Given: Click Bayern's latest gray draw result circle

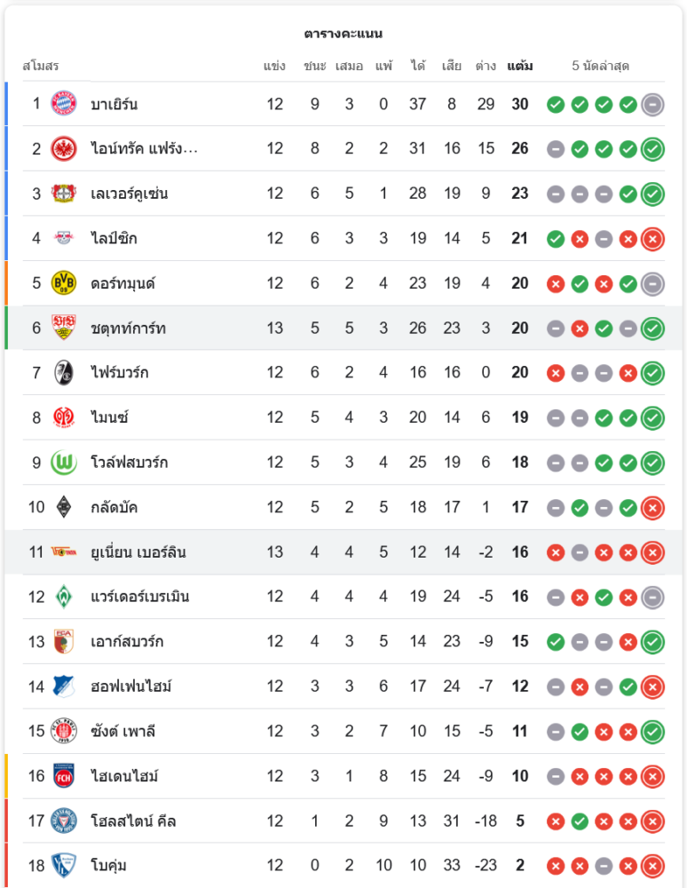Looking at the screenshot, I should coord(652,104).
